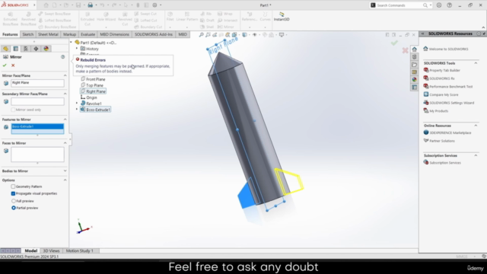Viewport: 487px width, 274px height.
Task: Switch to FeatureManager design tree tab icon
Action: 5,49
